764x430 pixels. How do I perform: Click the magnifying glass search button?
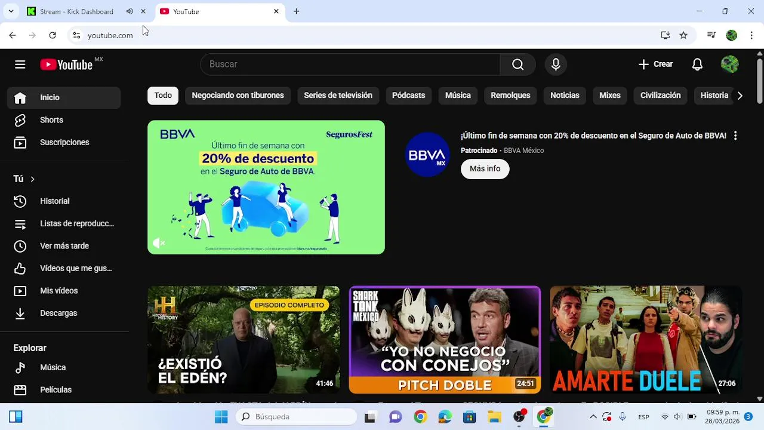(517, 64)
